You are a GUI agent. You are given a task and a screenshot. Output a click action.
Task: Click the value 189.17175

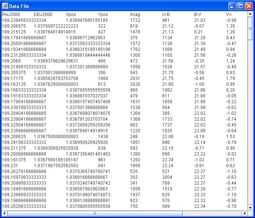tap(12, 79)
